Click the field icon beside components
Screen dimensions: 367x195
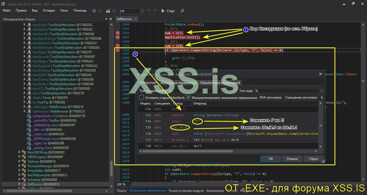29,116
